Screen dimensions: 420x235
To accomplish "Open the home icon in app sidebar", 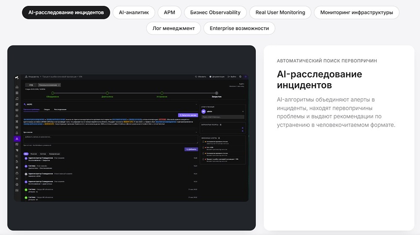I will 17,87.
